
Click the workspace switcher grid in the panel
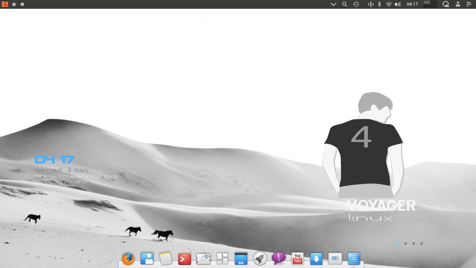click(430, 4)
